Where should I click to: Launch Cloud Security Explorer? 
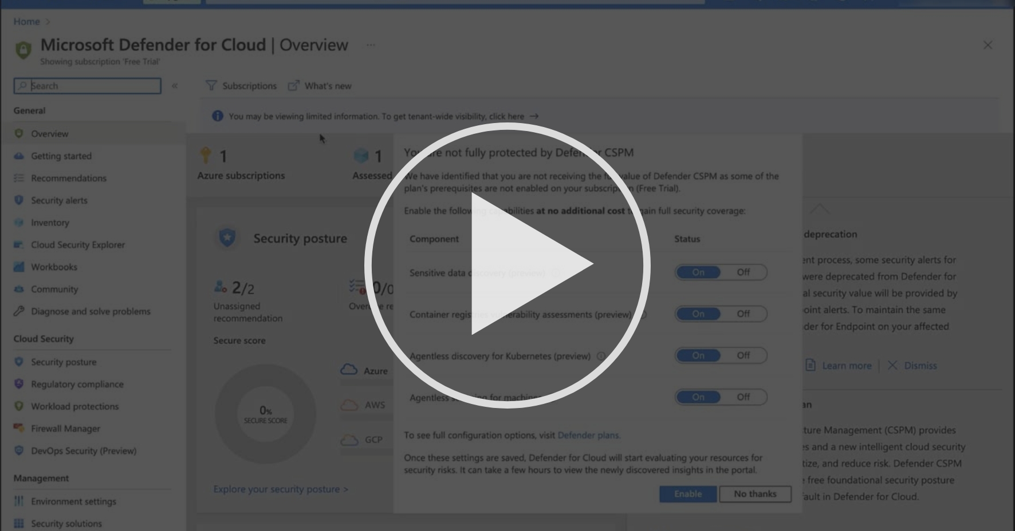pos(77,244)
